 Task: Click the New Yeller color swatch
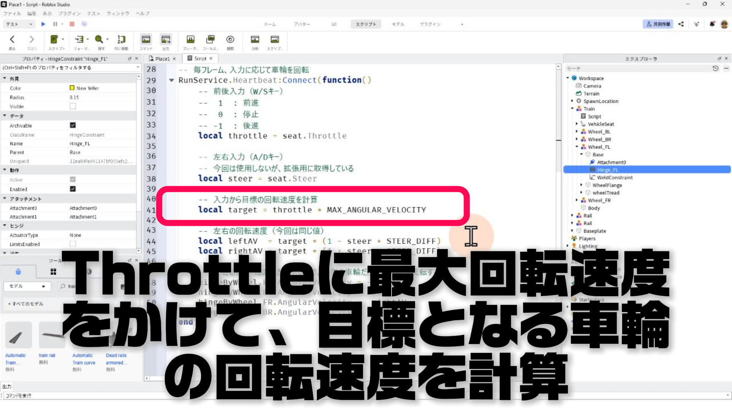(72, 88)
